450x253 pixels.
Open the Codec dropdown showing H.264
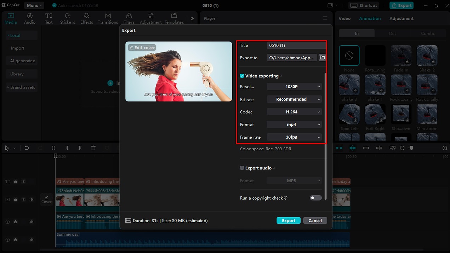[294, 111]
